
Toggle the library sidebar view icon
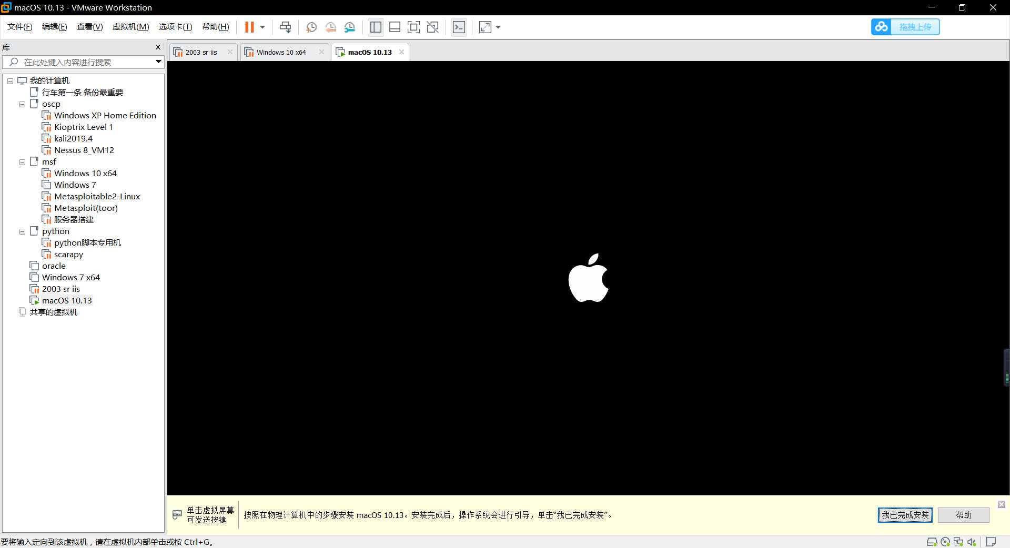[x=376, y=27]
